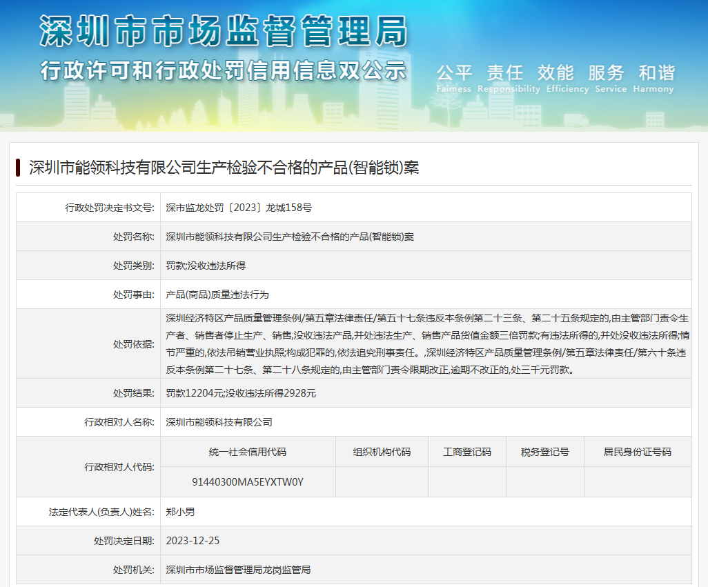
Task: Click the 服务 Service slogan text
Action: coord(611,79)
